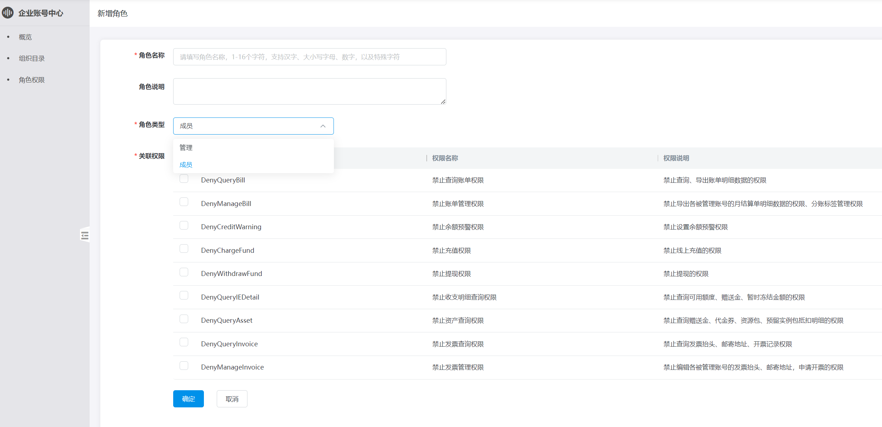Choose 成员 option in the dropdown list
The image size is (882, 427).
coord(186,165)
